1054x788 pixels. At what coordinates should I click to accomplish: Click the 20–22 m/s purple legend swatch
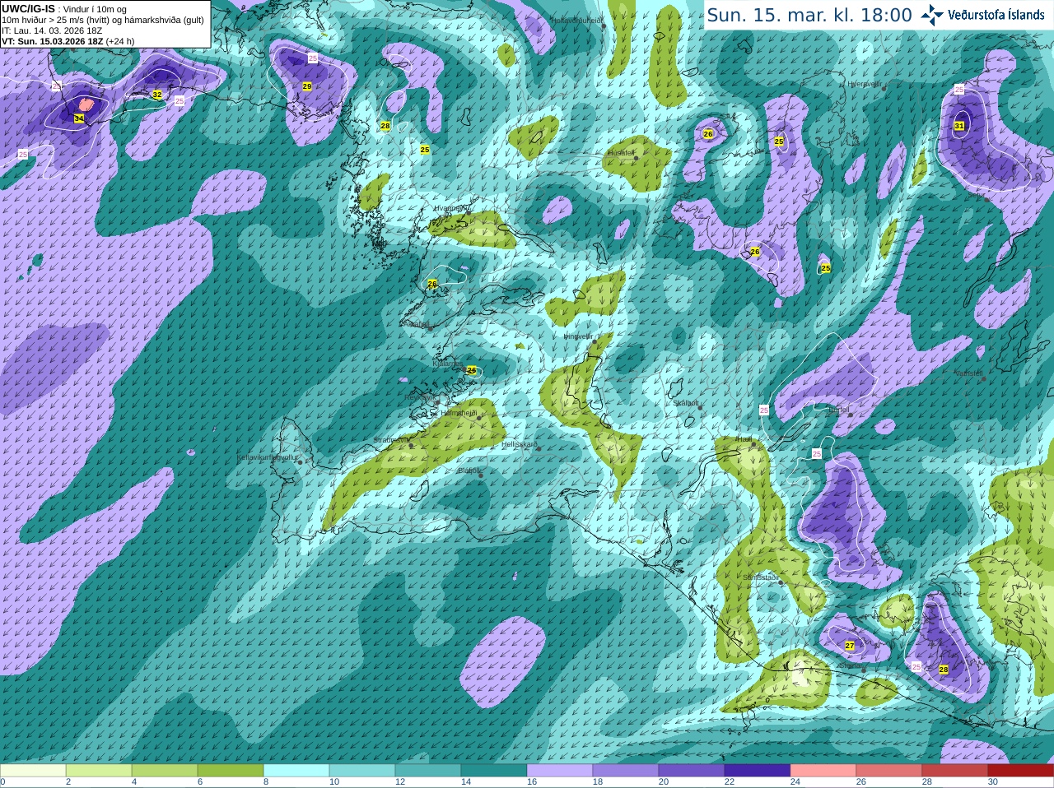pos(692,771)
